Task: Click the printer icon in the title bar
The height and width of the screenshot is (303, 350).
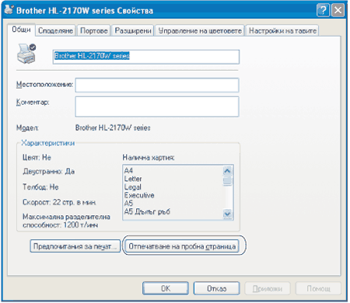Action: pos(9,10)
